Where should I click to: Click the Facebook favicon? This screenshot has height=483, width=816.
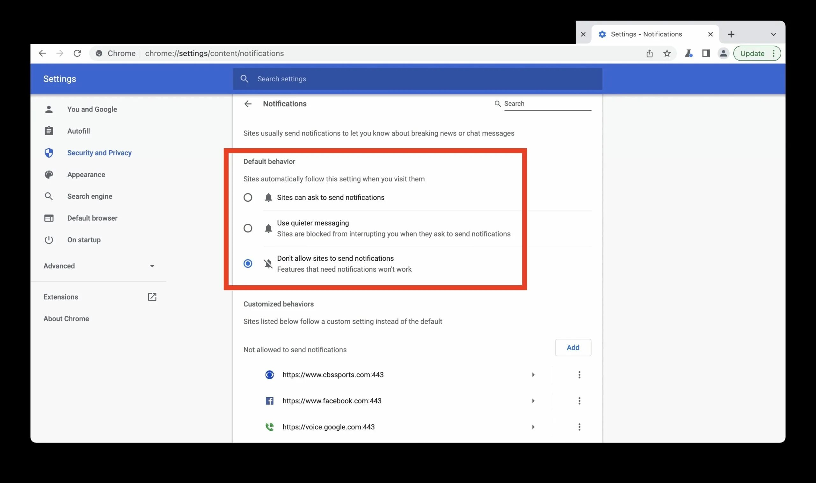(x=269, y=401)
